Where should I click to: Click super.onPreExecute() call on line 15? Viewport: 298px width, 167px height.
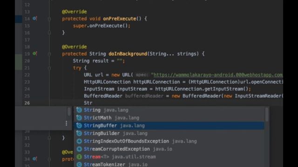click(102, 26)
